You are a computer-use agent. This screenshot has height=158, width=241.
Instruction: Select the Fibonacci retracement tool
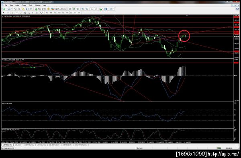point(29,13)
